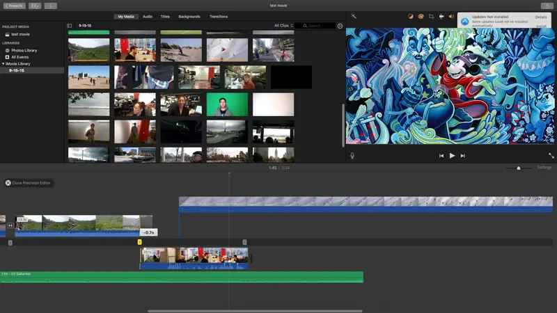
Task: Click the App Store icon in notification
Action: [464, 22]
